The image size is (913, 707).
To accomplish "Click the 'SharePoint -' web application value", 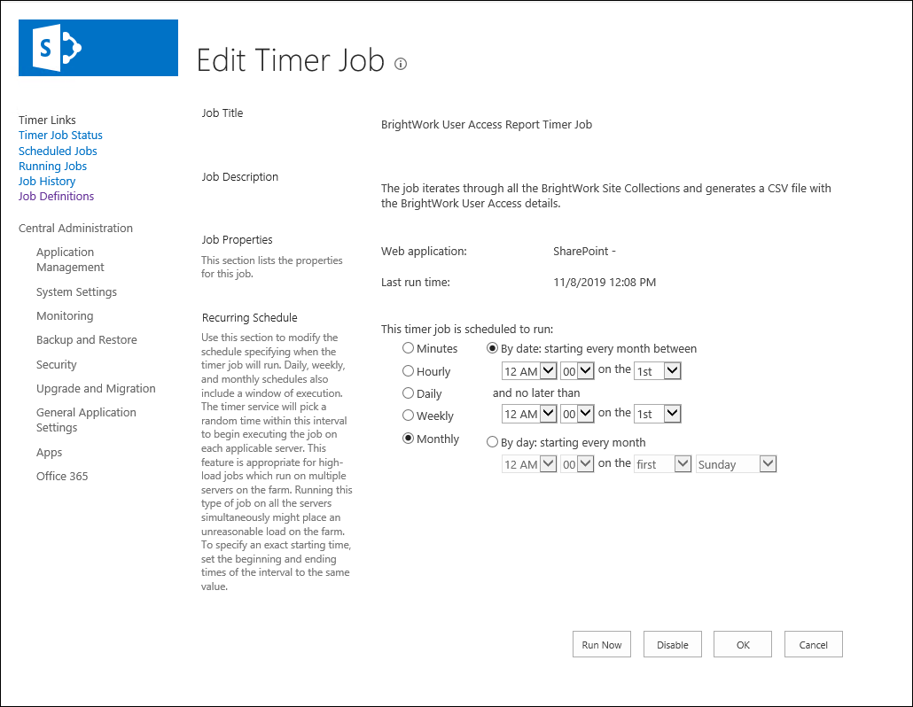I will [585, 252].
